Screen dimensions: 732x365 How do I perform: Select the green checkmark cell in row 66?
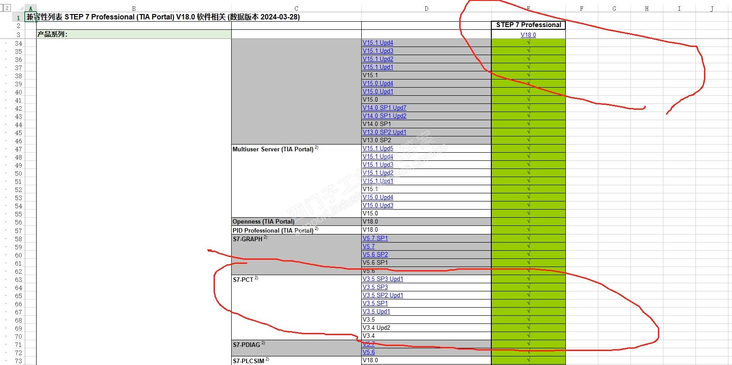528,304
